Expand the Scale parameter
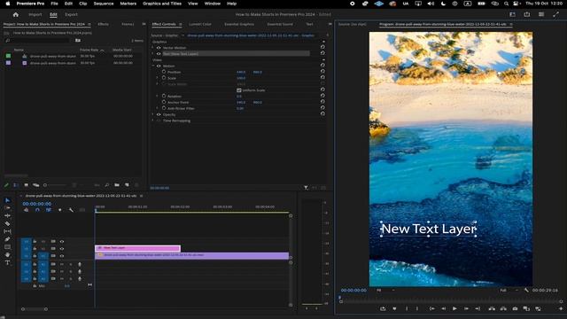The height and width of the screenshot is (319, 567). 158,78
